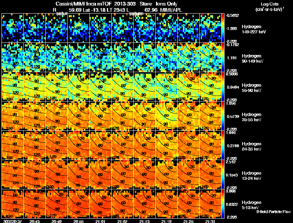The height and width of the screenshot is (223, 293).
Task: Click the 303T20:37 time label
Action: click(x=12, y=221)
